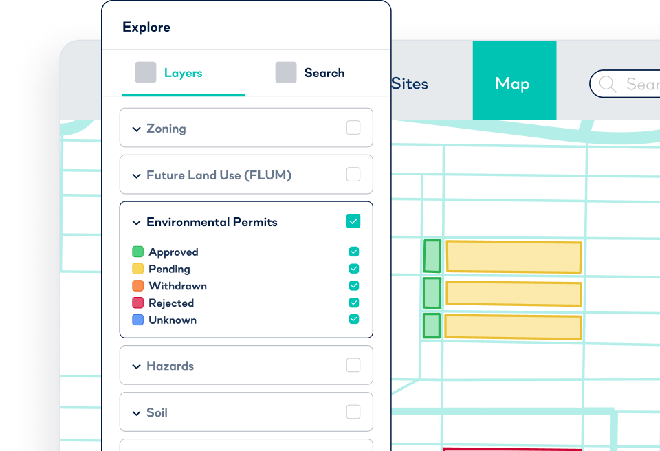The height and width of the screenshot is (451, 660).
Task: Click inside the search input field
Action: (639, 84)
